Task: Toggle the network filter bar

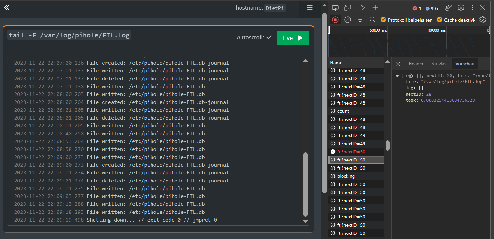Action: click(x=360, y=20)
